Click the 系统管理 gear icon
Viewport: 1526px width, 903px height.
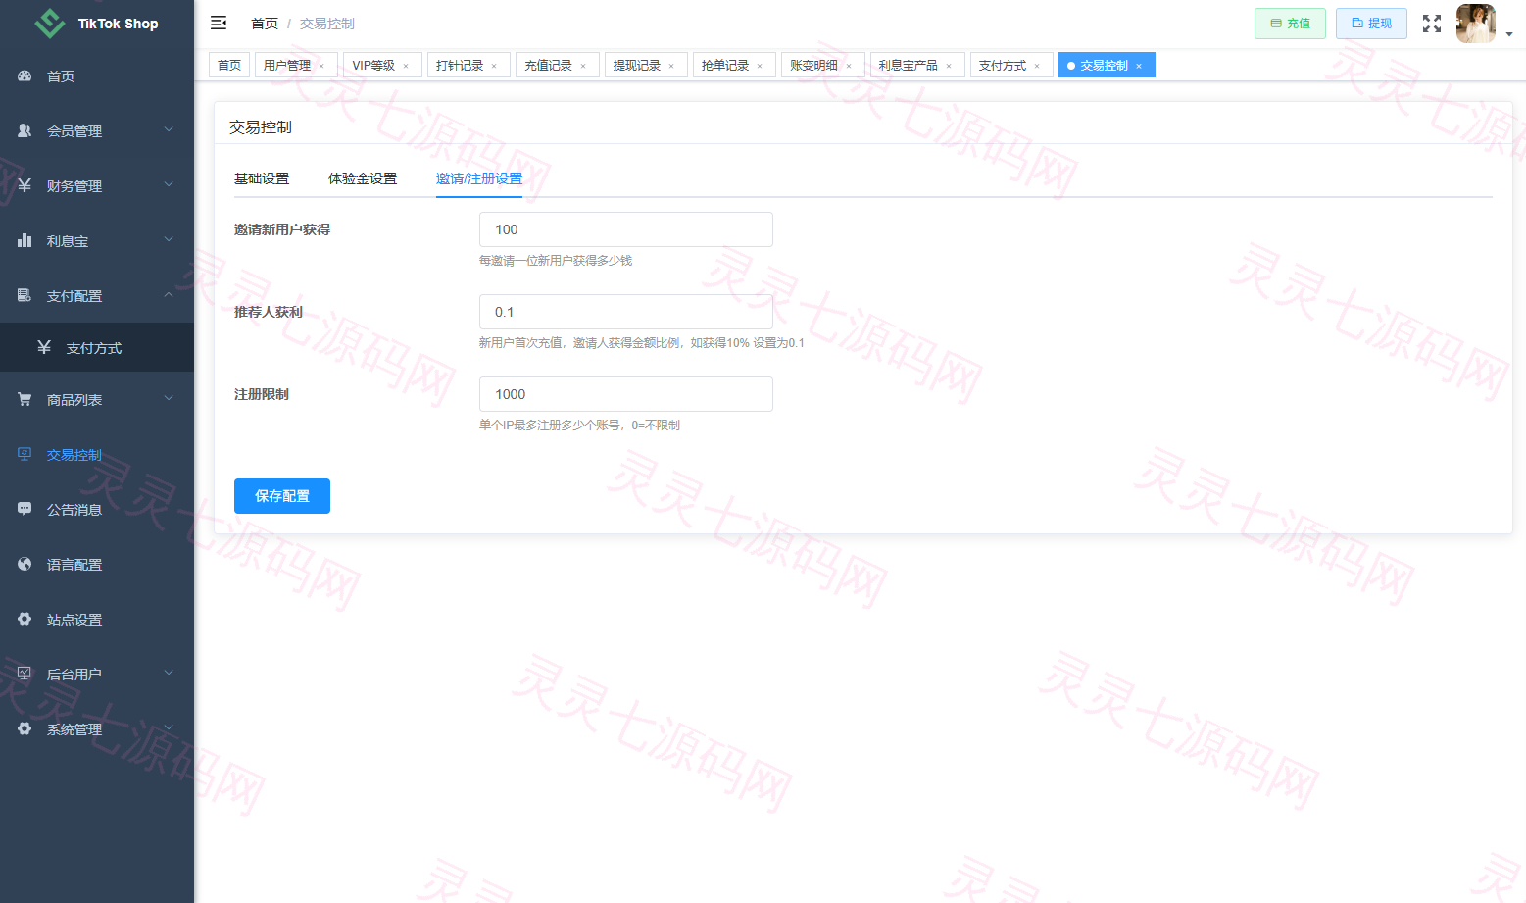point(25,728)
